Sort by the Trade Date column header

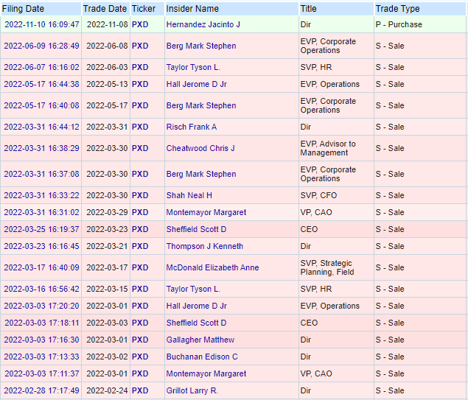point(105,9)
